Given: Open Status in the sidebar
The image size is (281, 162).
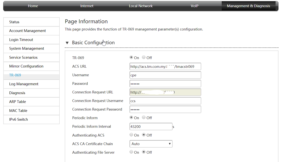Looking at the screenshot, I should pos(31,22).
